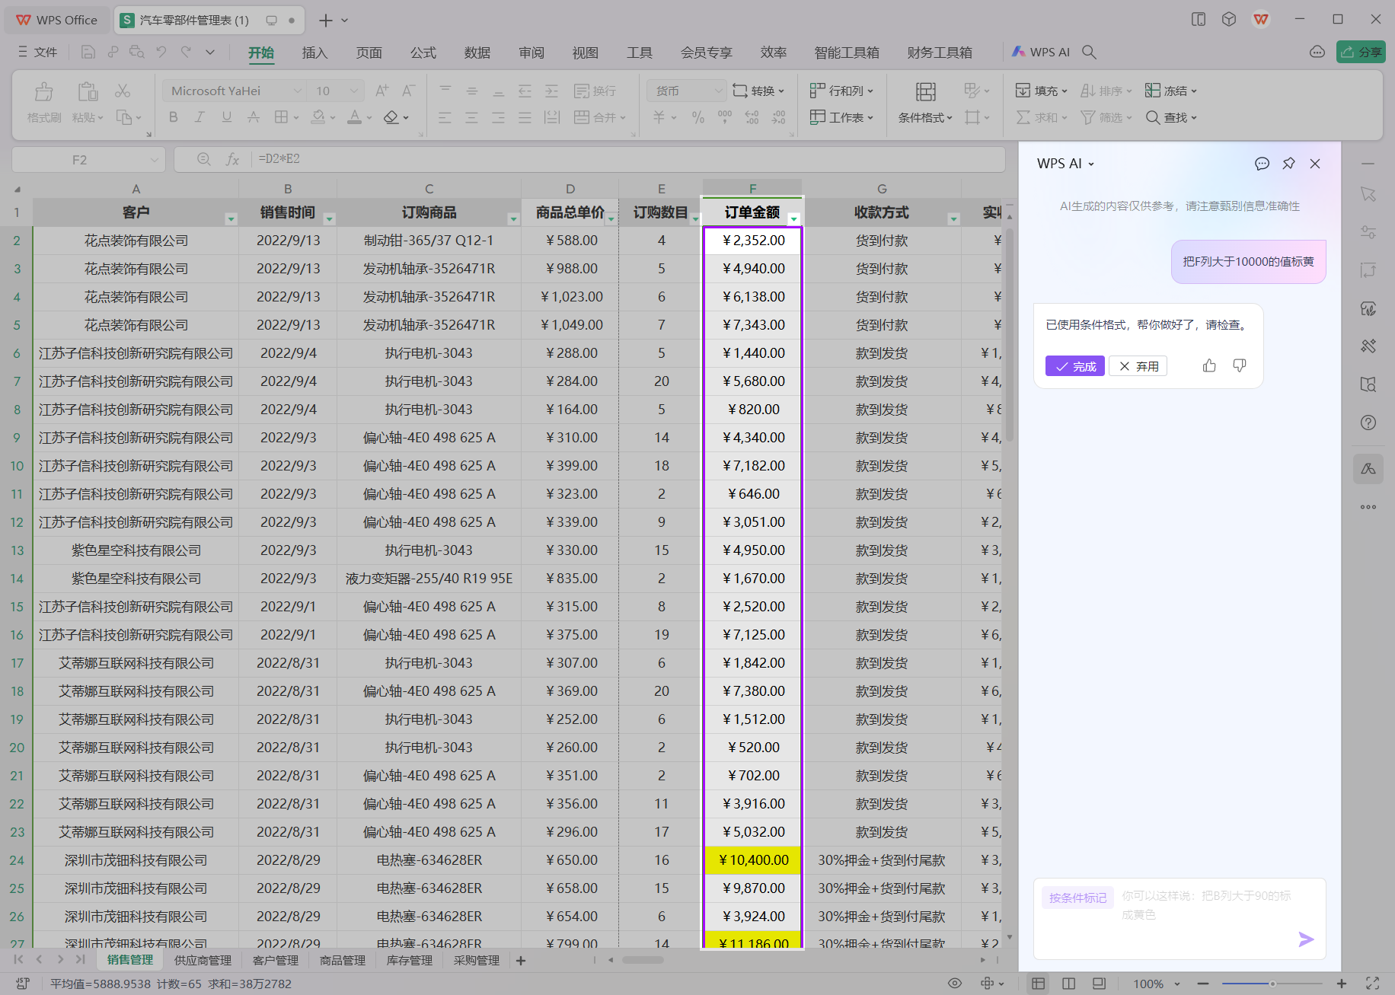Decrease font size icon
Viewport: 1395px width, 995px height.
pos(409,91)
